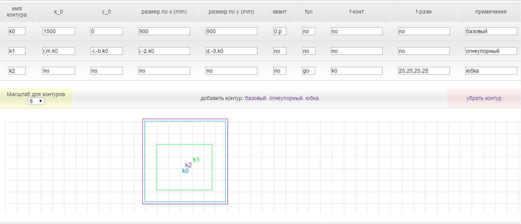The image size is (521, 224).
Task: Click the k2 contour name field
Action: [x=17, y=71]
